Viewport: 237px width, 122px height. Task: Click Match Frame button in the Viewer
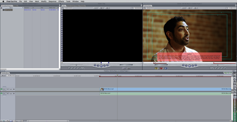point(69,68)
